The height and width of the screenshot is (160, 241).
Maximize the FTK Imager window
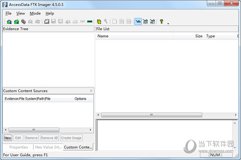point(220,3)
